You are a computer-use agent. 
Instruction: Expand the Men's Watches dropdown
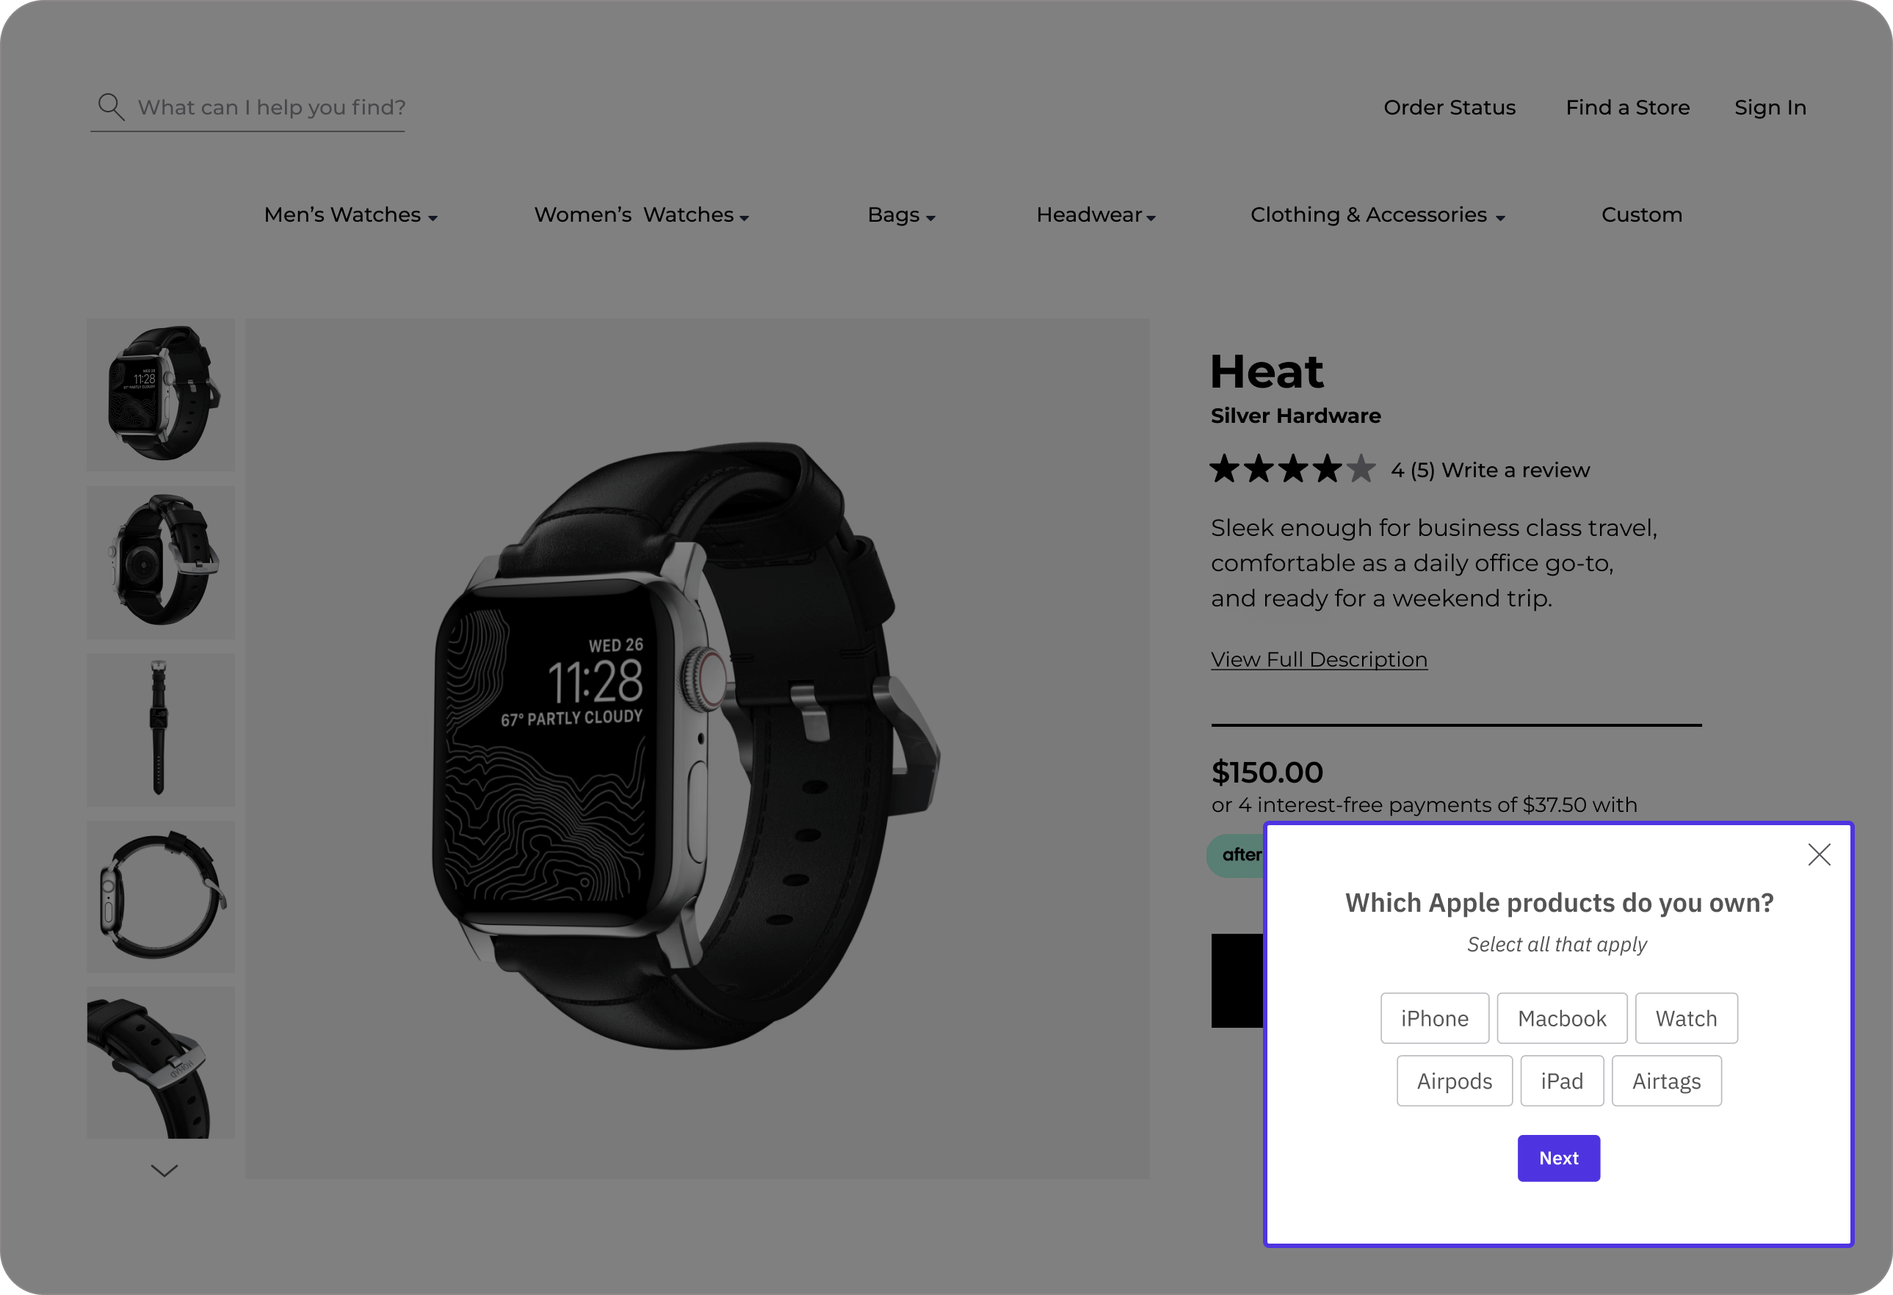pyautogui.click(x=351, y=215)
